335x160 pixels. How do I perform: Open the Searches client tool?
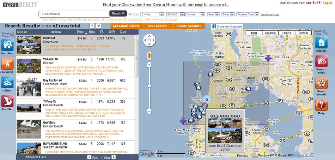coord(7,45)
